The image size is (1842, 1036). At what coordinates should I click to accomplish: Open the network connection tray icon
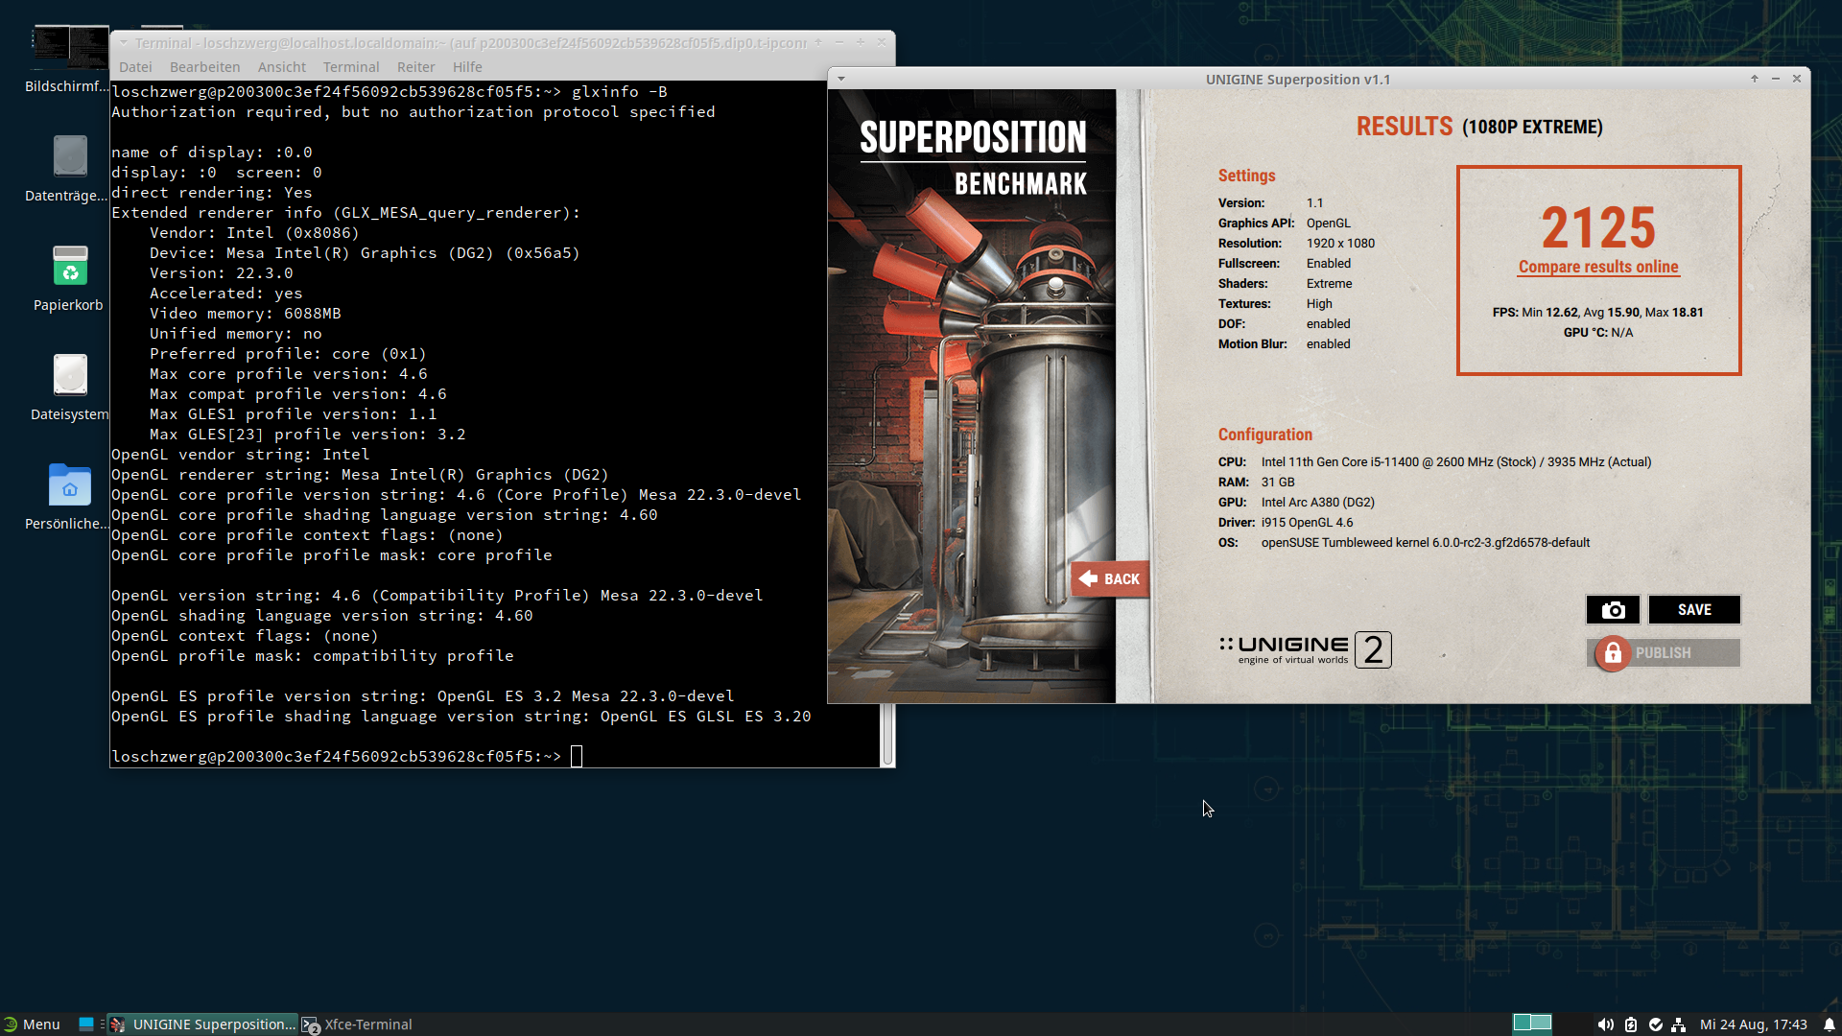[x=1678, y=1024]
